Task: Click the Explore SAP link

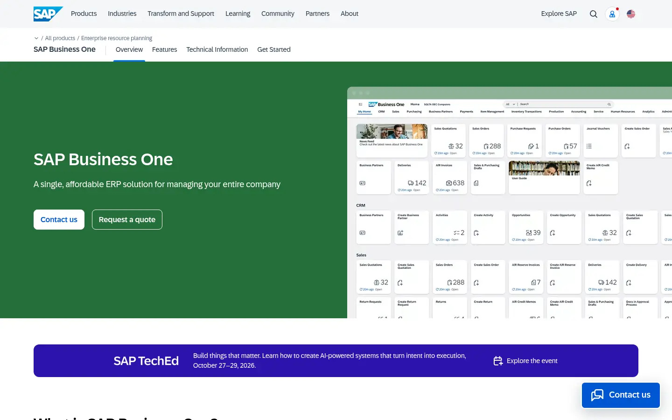Action: tap(559, 14)
